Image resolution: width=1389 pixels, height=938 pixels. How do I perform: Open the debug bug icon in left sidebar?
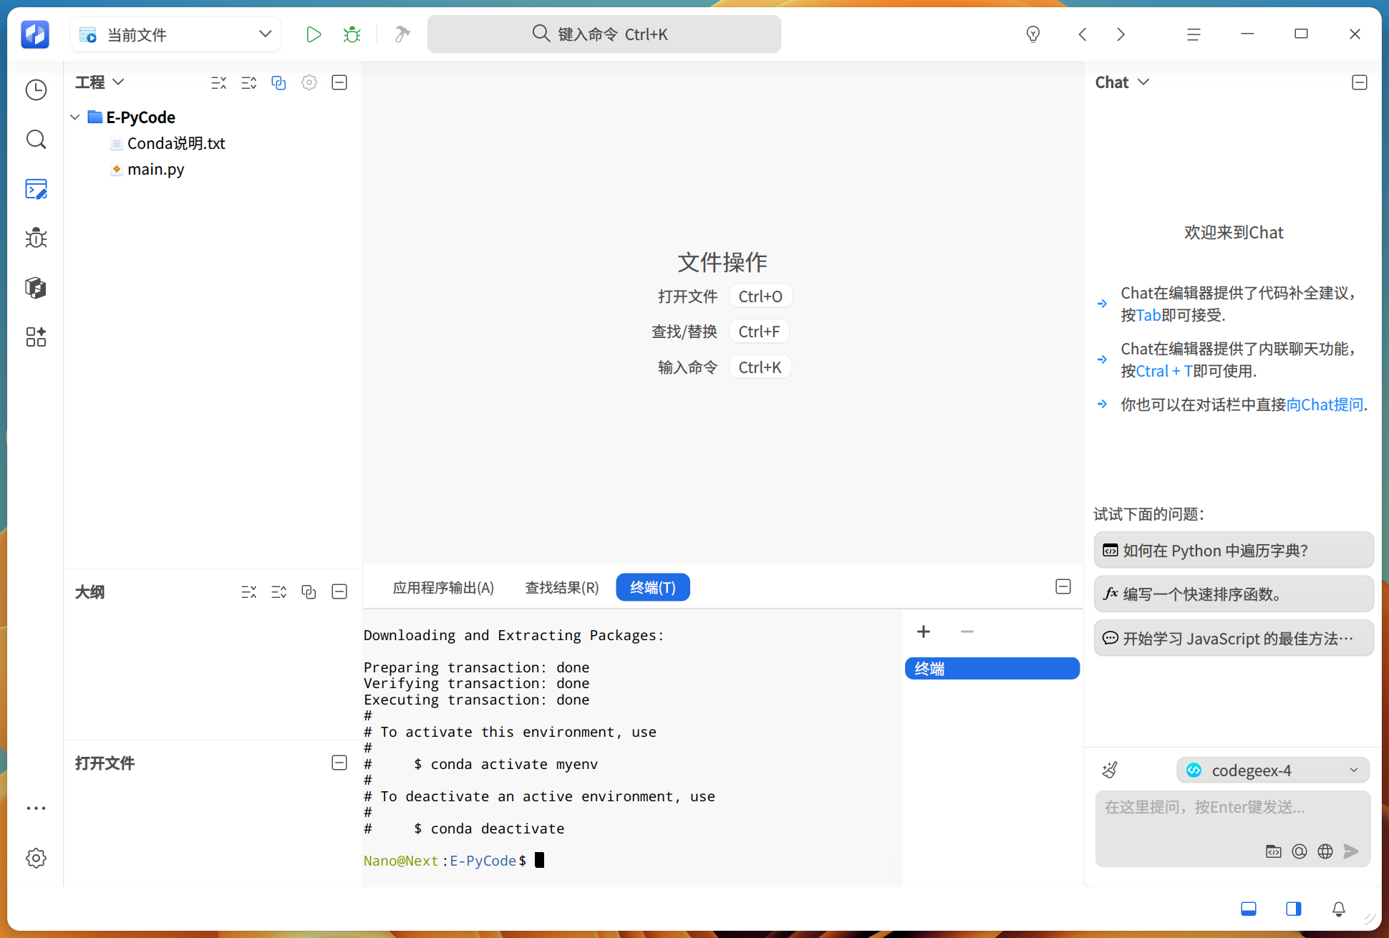[36, 238]
